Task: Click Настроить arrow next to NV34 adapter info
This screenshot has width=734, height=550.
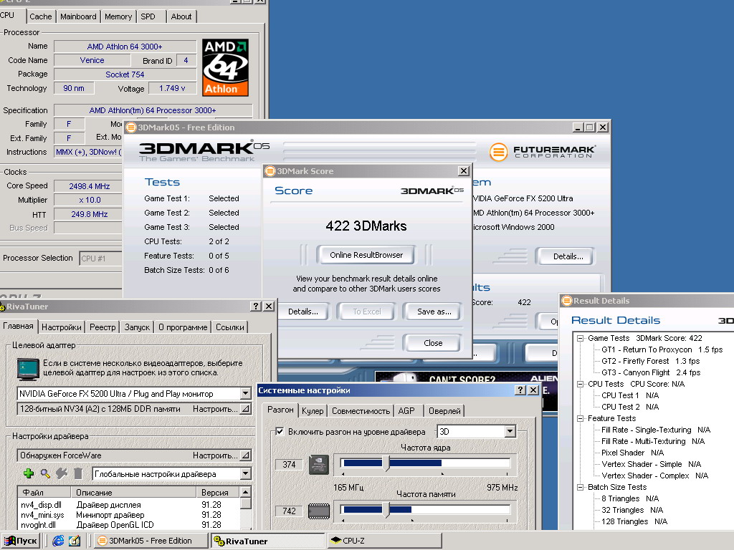Action: (245, 409)
